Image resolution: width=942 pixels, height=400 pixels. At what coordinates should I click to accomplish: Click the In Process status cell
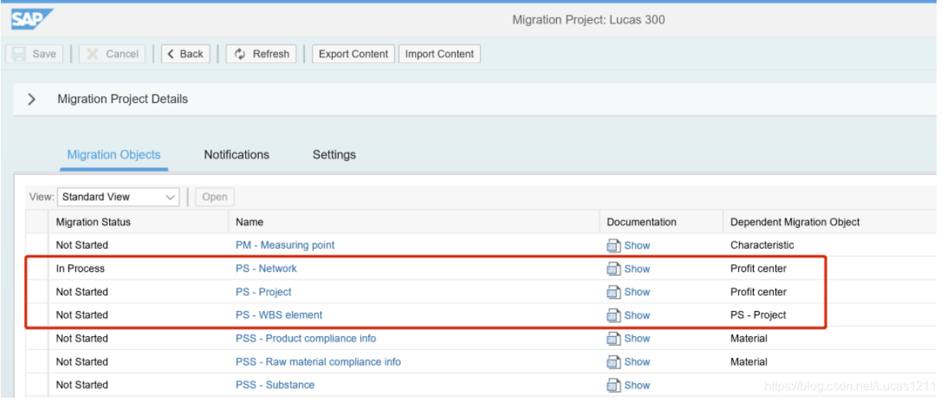(81, 269)
